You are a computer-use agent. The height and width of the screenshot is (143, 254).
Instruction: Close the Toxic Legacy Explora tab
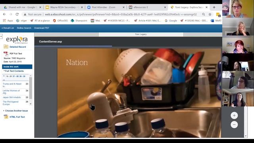[206, 7]
